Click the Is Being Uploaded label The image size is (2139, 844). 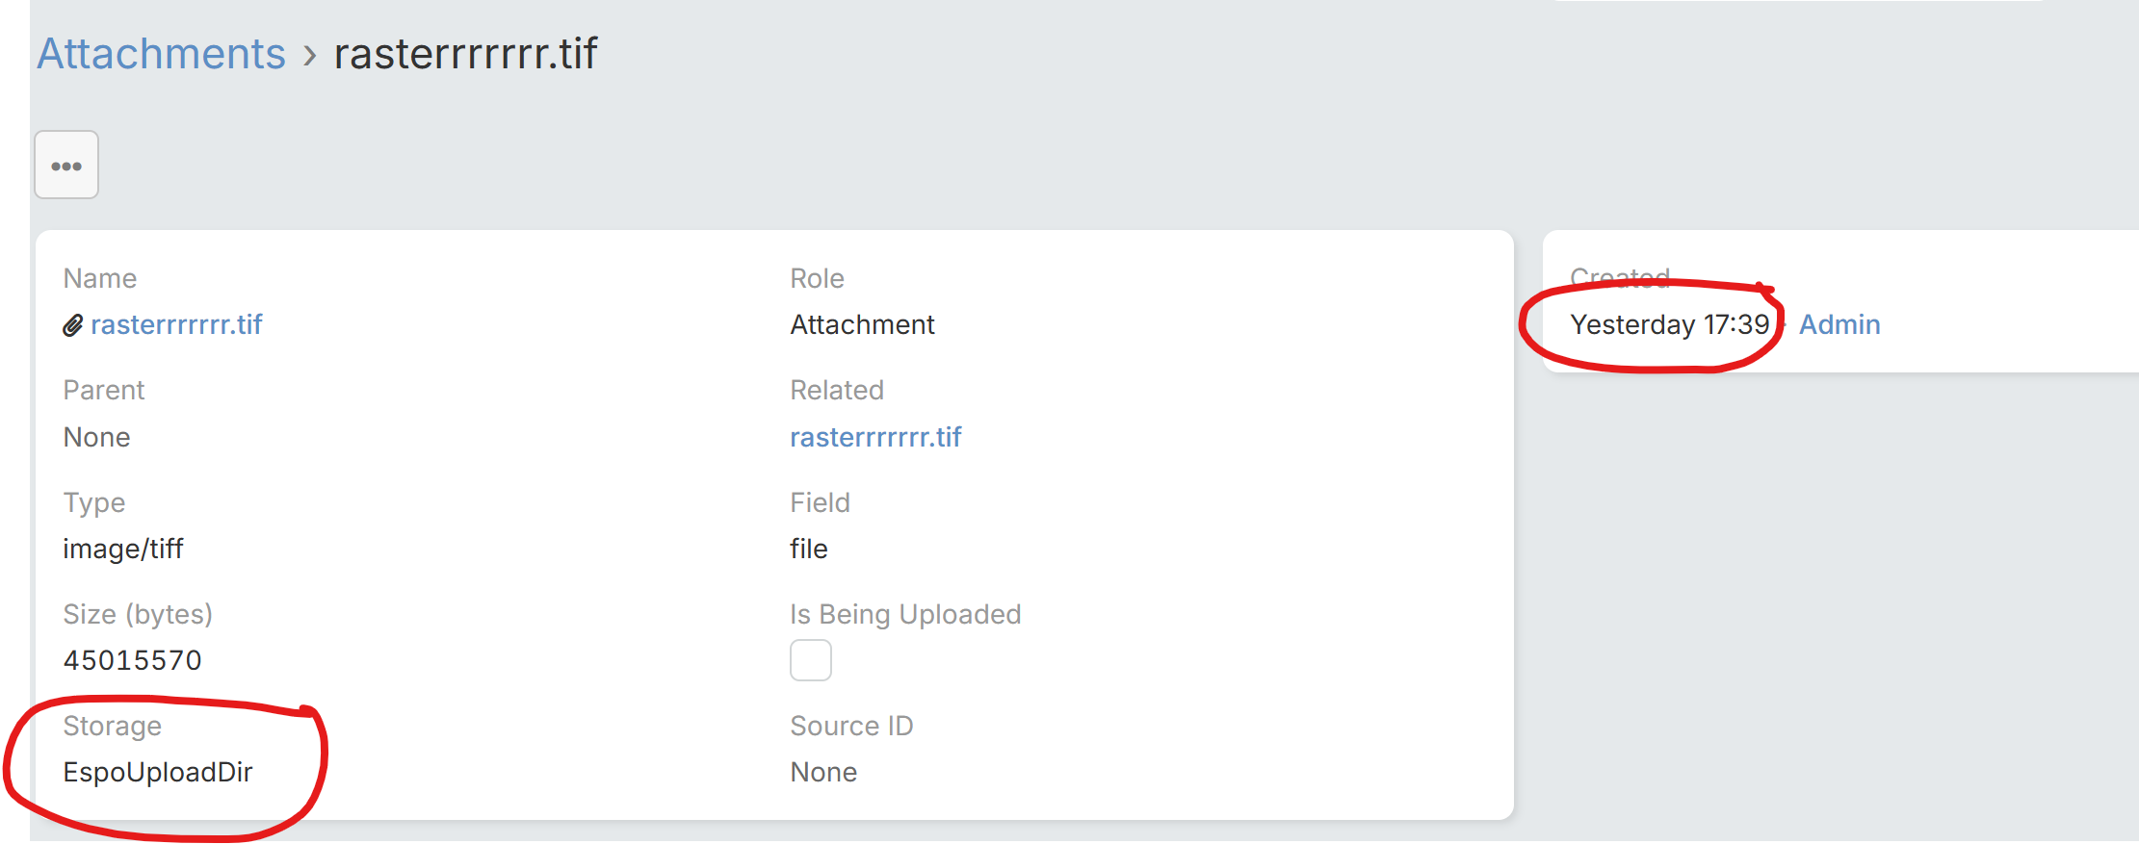[905, 614]
